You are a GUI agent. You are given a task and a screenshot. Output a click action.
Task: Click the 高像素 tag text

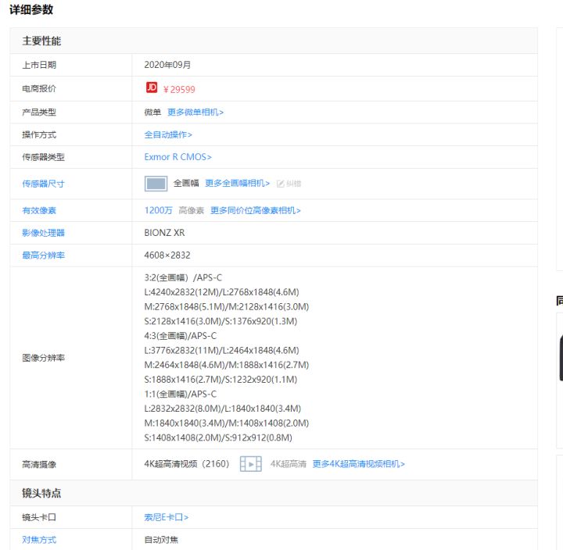192,210
